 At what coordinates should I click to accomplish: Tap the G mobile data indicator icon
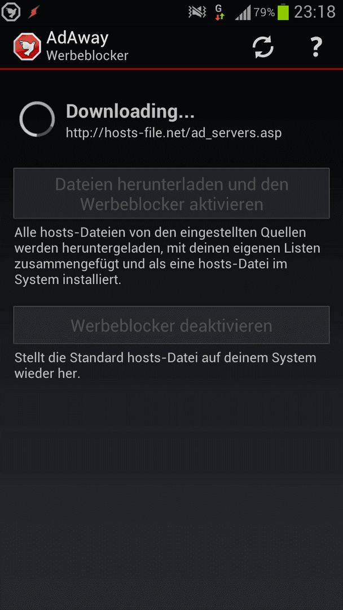coord(219,12)
